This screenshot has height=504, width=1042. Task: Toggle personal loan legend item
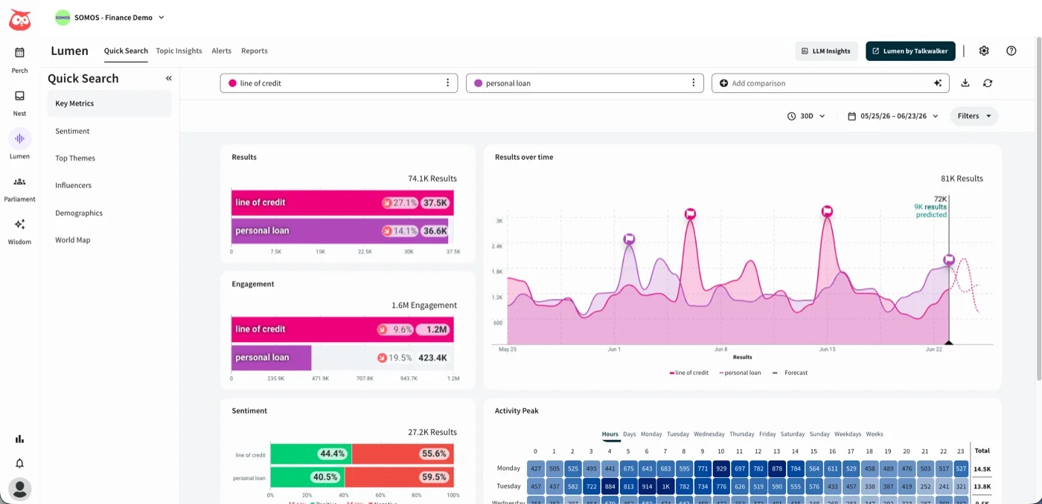click(x=740, y=372)
